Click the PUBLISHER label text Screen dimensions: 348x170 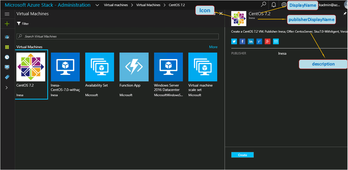pos(239,53)
